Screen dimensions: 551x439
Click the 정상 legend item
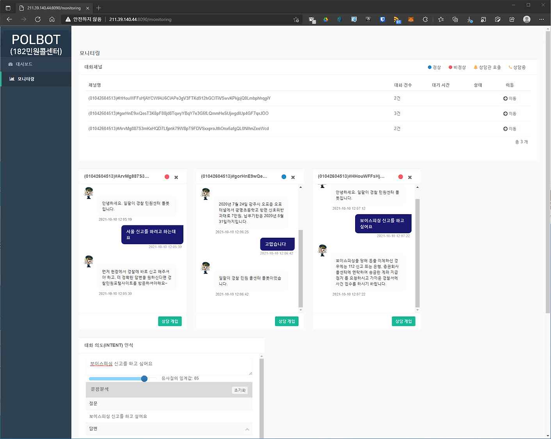[434, 67]
